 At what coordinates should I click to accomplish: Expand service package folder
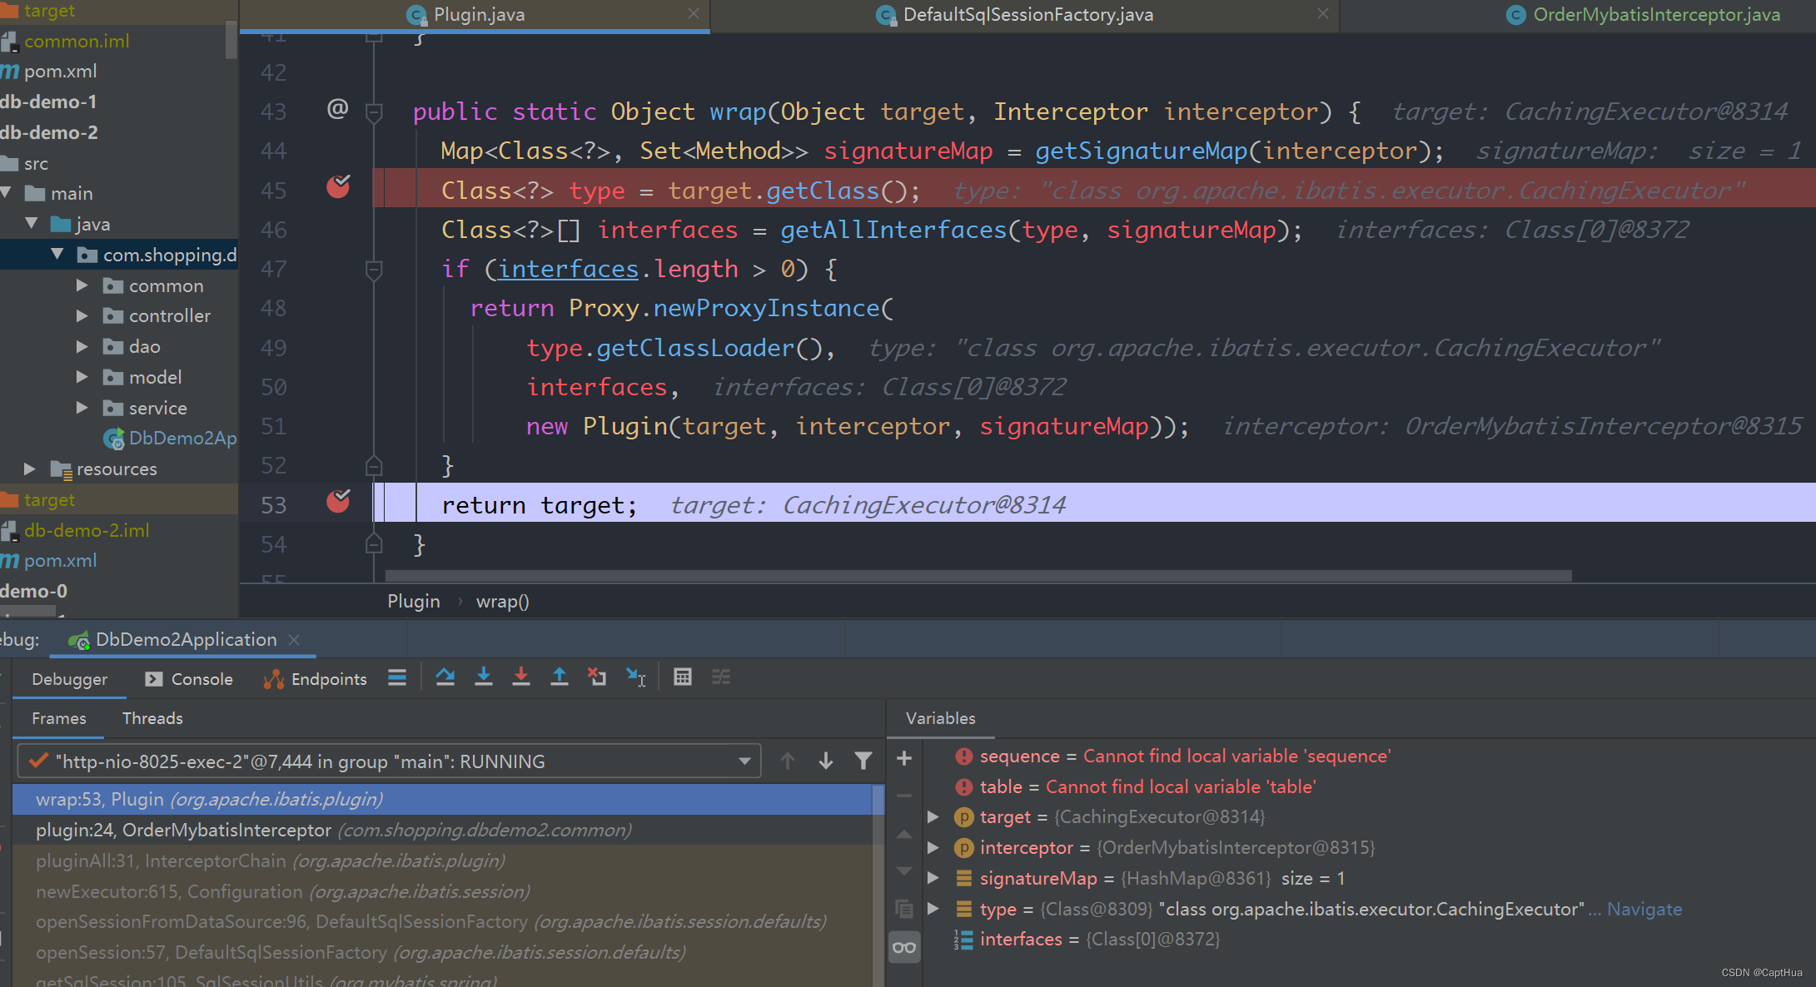click(x=82, y=408)
